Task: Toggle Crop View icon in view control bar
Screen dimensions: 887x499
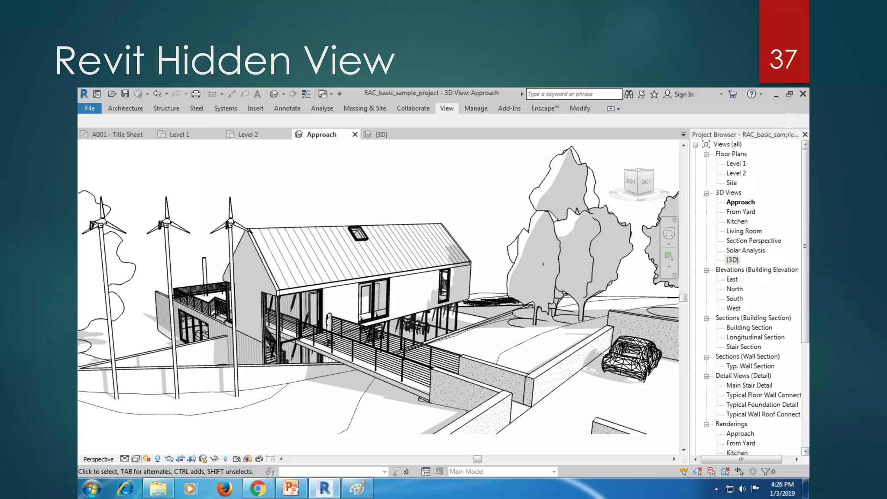Action: [x=181, y=459]
